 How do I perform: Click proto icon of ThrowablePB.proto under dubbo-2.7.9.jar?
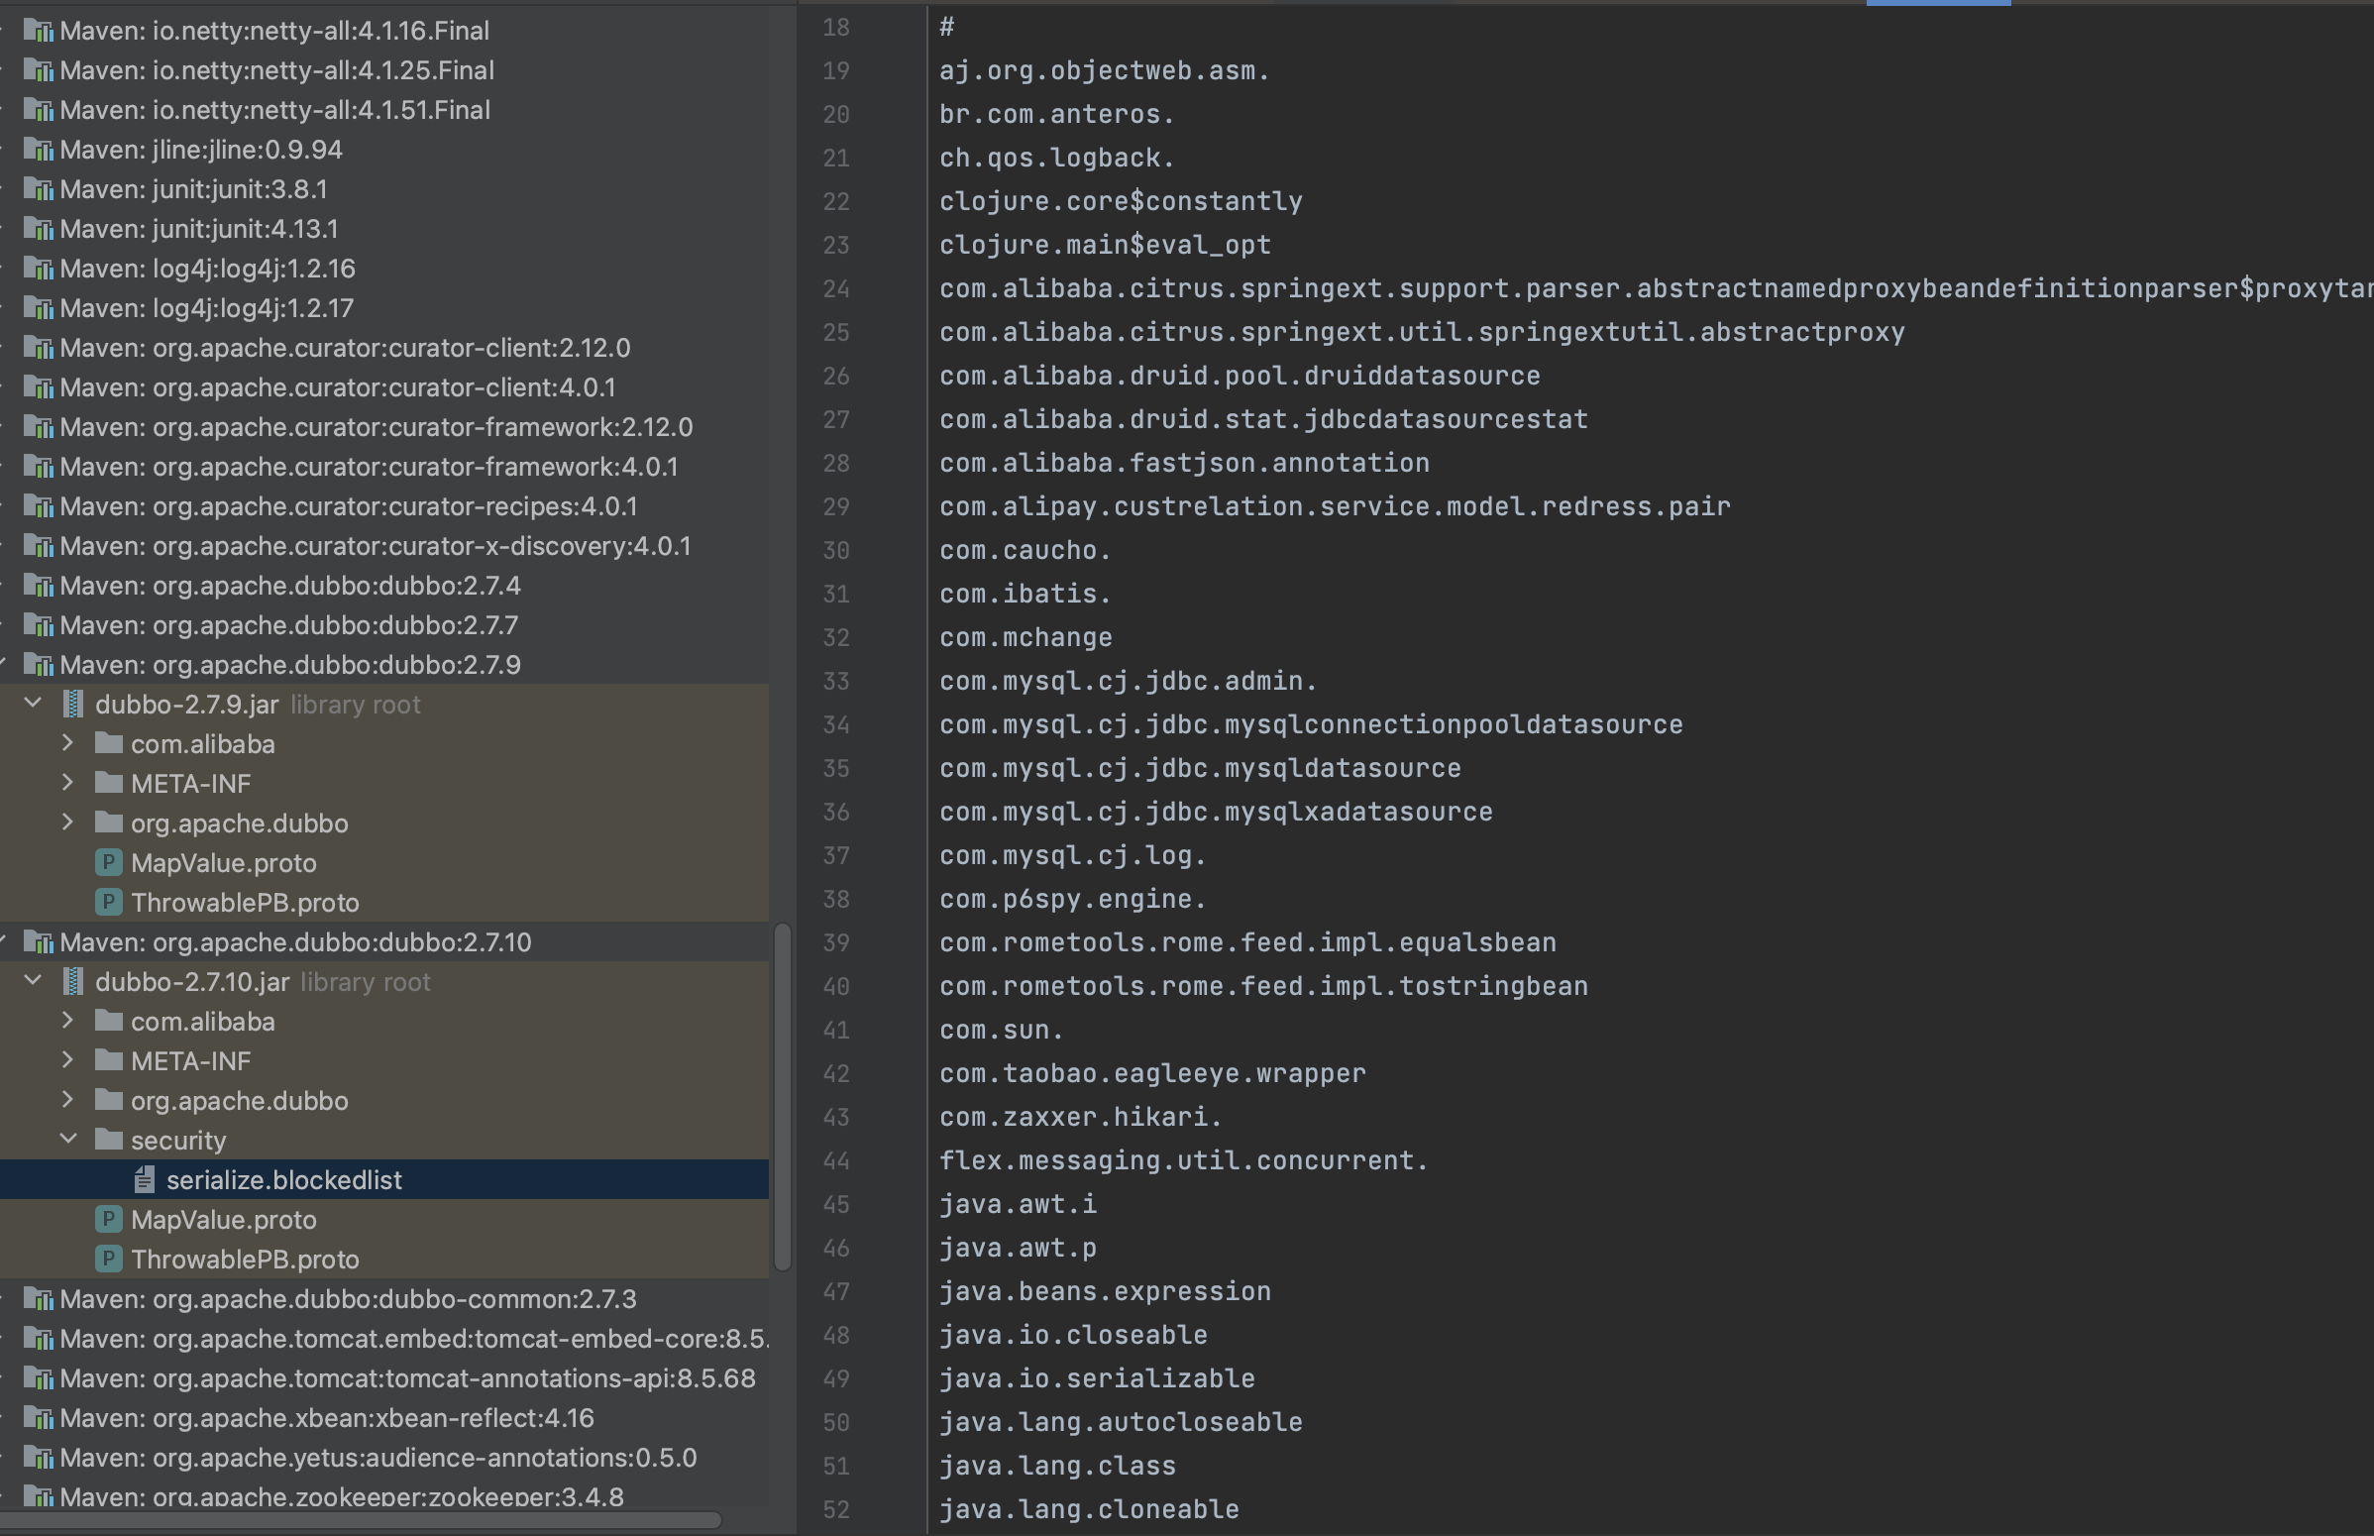click(109, 903)
